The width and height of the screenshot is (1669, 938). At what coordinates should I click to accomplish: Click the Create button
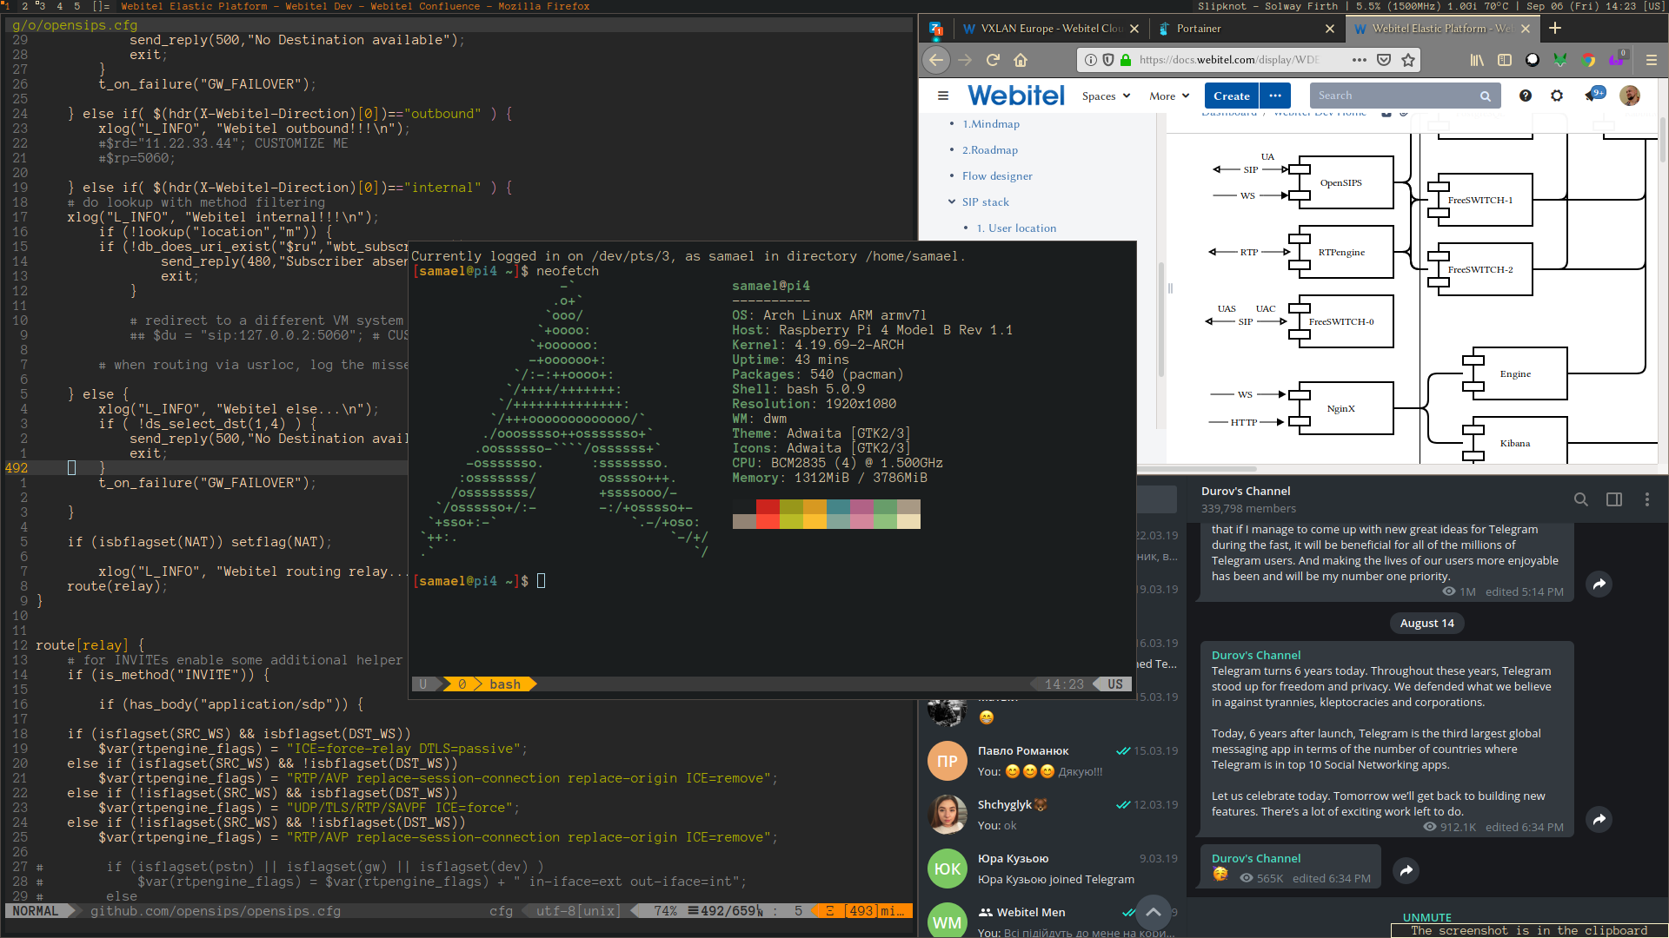(1232, 96)
